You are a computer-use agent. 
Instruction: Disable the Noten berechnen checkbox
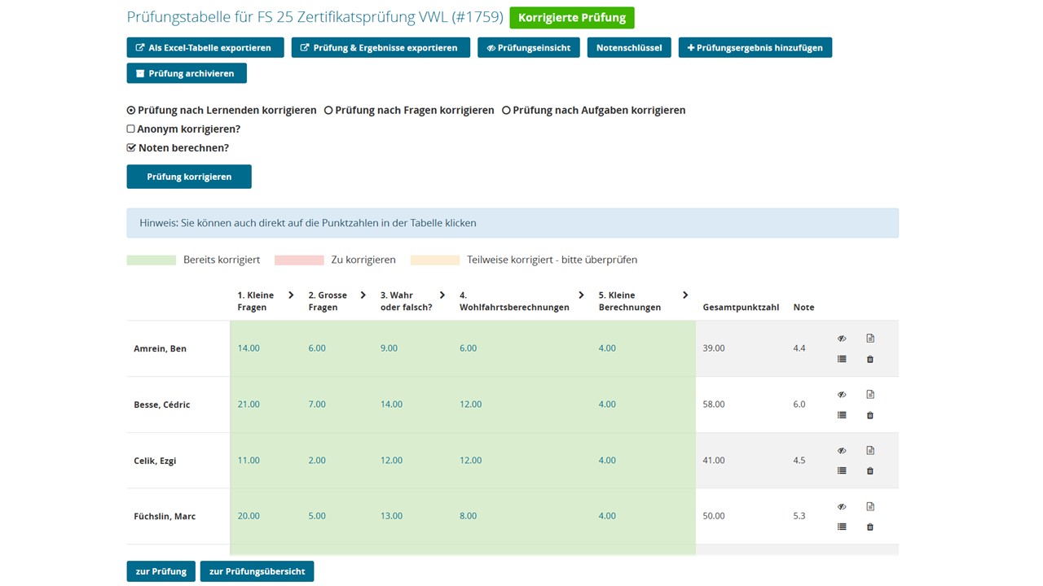(130, 147)
